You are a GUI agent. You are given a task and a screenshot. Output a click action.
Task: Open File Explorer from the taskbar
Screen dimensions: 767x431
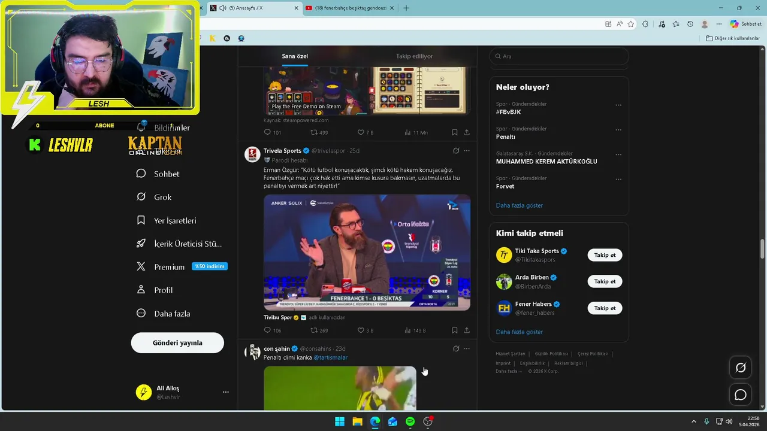357,421
